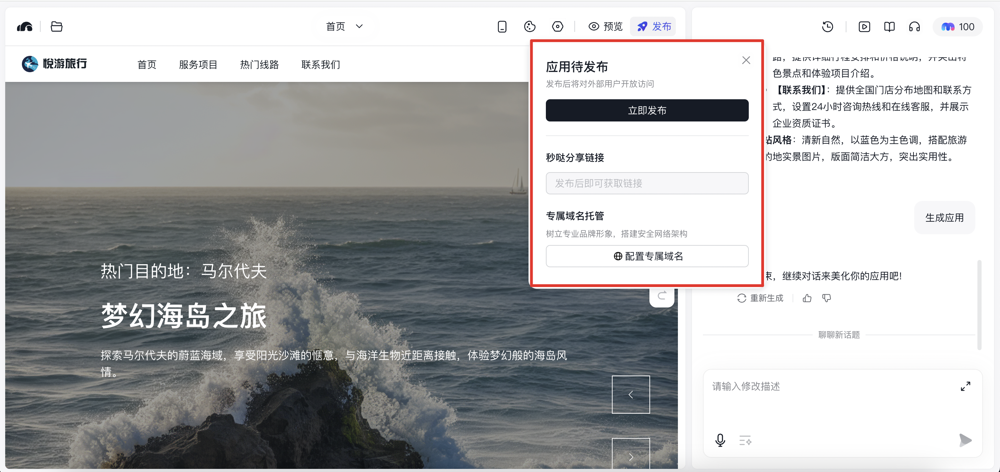The width and height of the screenshot is (1000, 472).
Task: Click the carousel previous arrow
Action: coord(630,394)
